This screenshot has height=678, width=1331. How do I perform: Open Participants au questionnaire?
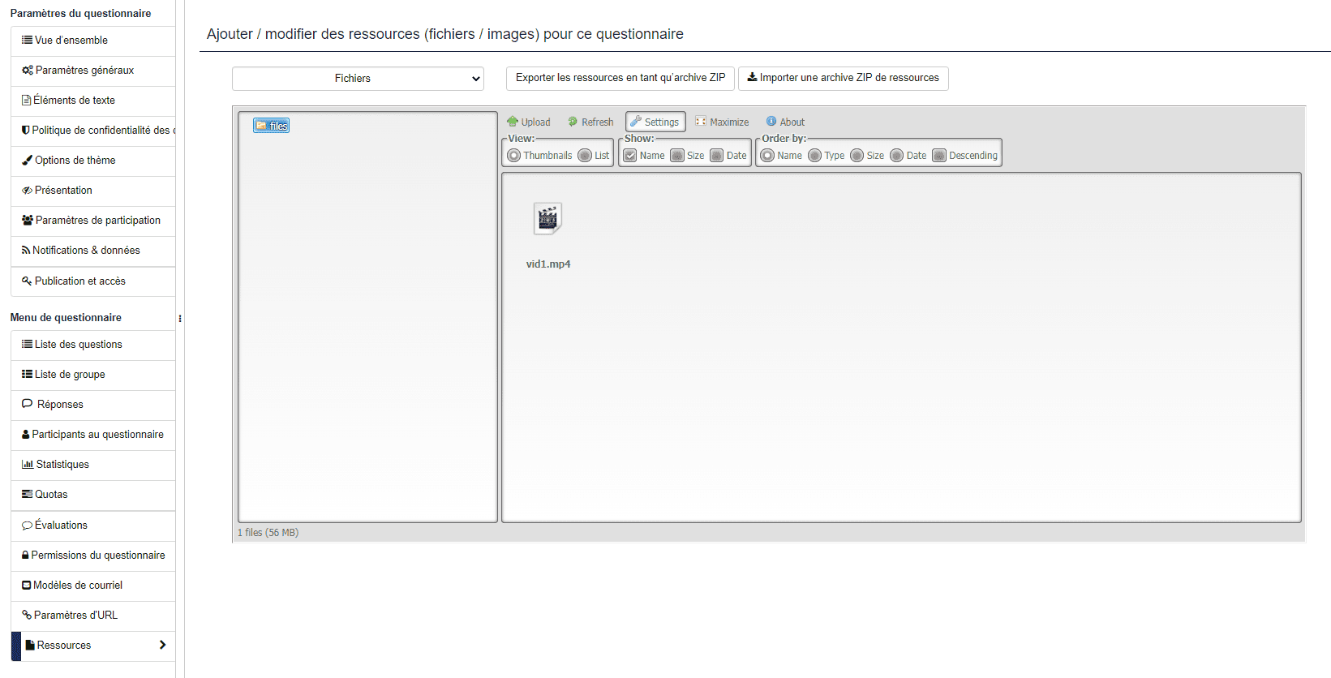93,435
